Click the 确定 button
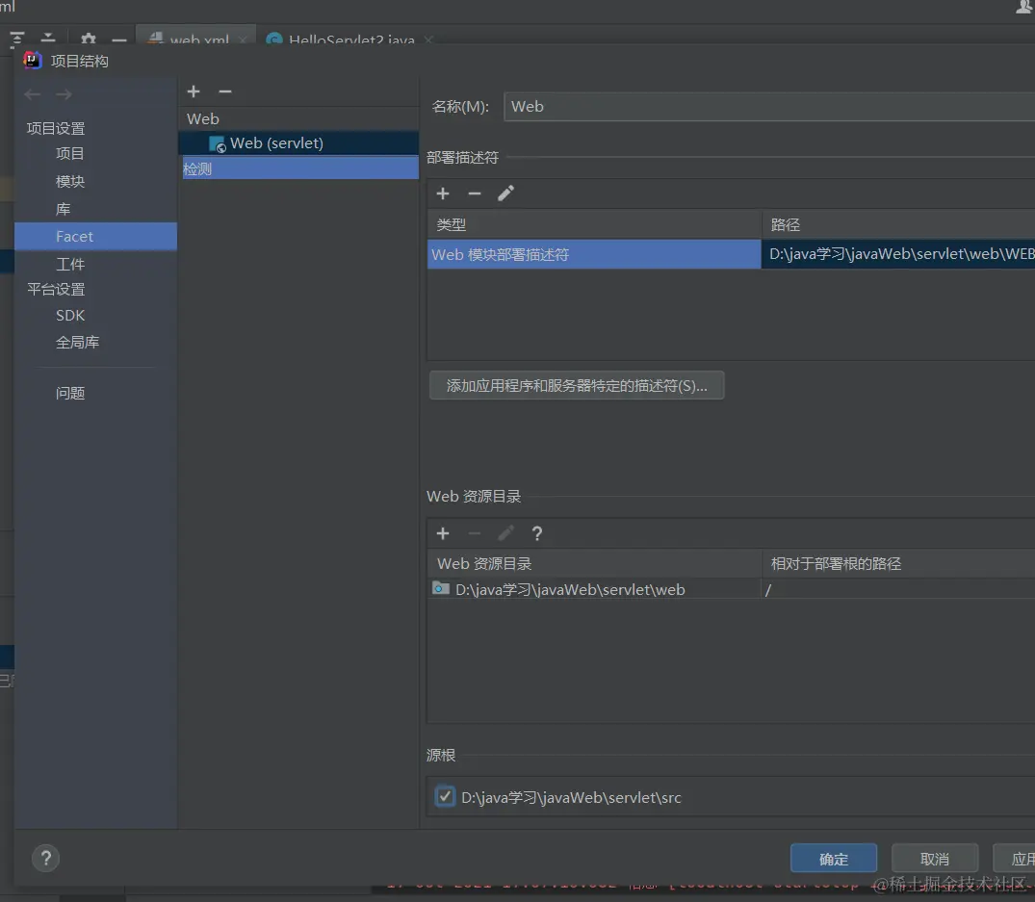Image resolution: width=1035 pixels, height=902 pixels. [x=833, y=859]
